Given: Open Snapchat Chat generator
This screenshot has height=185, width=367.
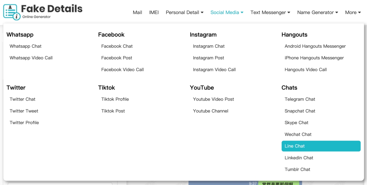Looking at the screenshot, I should 300,111.
